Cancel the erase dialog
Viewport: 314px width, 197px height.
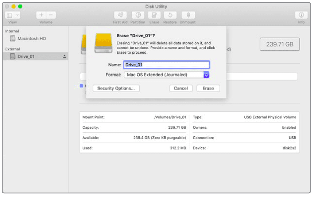point(181,88)
